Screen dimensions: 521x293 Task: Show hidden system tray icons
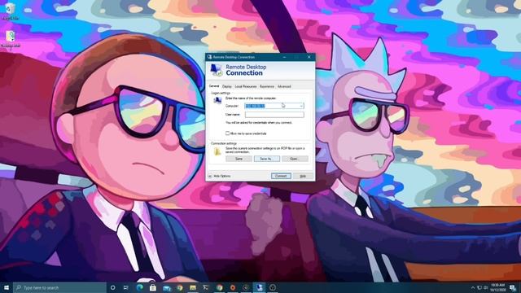(473, 287)
